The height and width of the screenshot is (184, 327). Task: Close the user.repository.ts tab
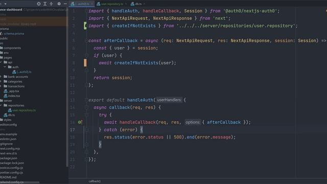click(126, 4)
